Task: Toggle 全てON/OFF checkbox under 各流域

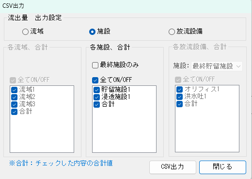Action: [13, 80]
